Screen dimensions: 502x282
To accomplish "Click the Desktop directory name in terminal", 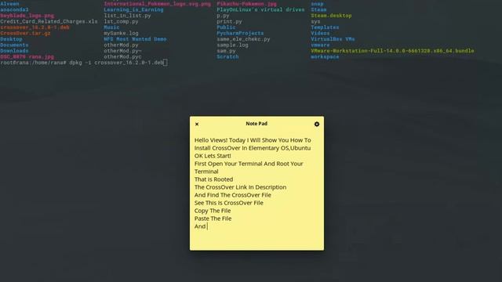I will 11,39.
